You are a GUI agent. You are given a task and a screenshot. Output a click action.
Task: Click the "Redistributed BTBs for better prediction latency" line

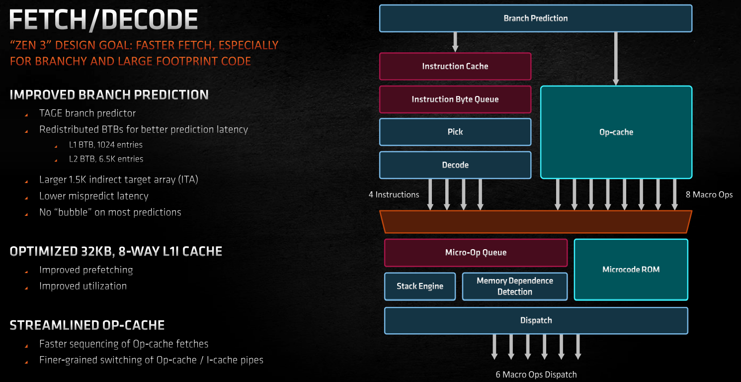(144, 130)
